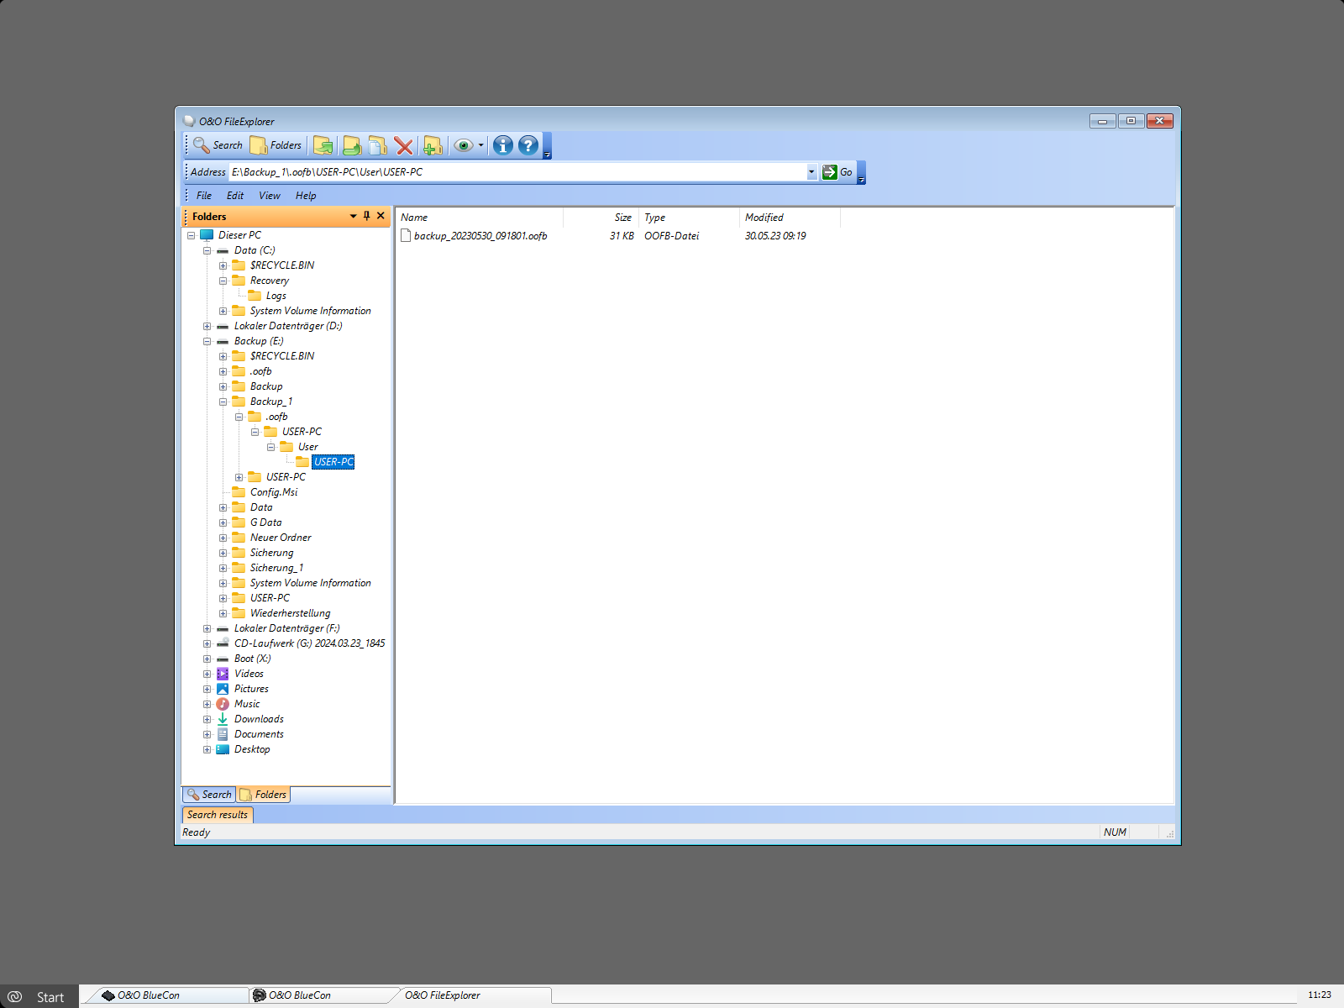Expand the G Data folder node
Viewport: 1344px width, 1008px height.
point(223,522)
